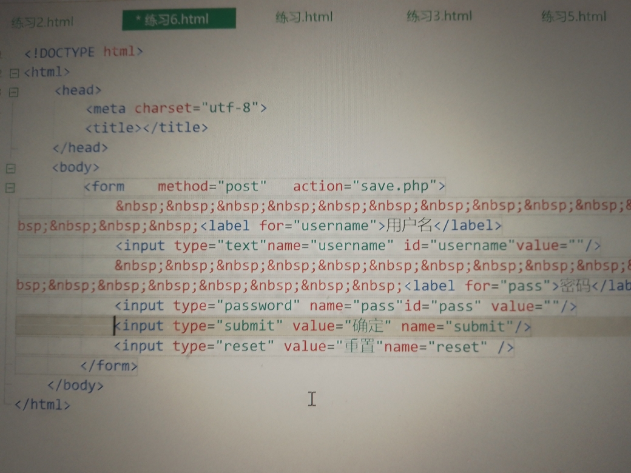The width and height of the screenshot is (631, 473).
Task: Open the 练习.html tab
Action: 304,17
